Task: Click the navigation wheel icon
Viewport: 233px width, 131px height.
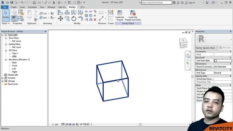Action: (x=188, y=56)
